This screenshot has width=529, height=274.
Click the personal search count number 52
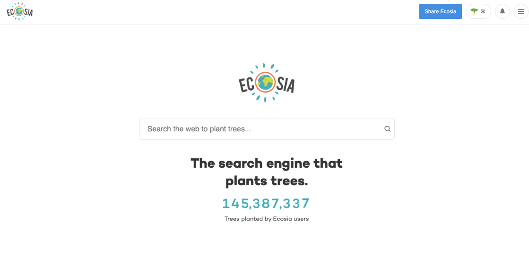(483, 11)
